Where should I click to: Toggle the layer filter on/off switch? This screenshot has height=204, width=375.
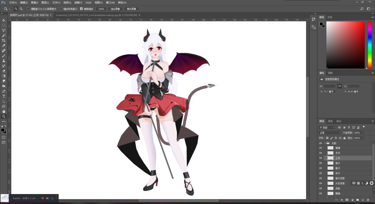tap(364, 127)
